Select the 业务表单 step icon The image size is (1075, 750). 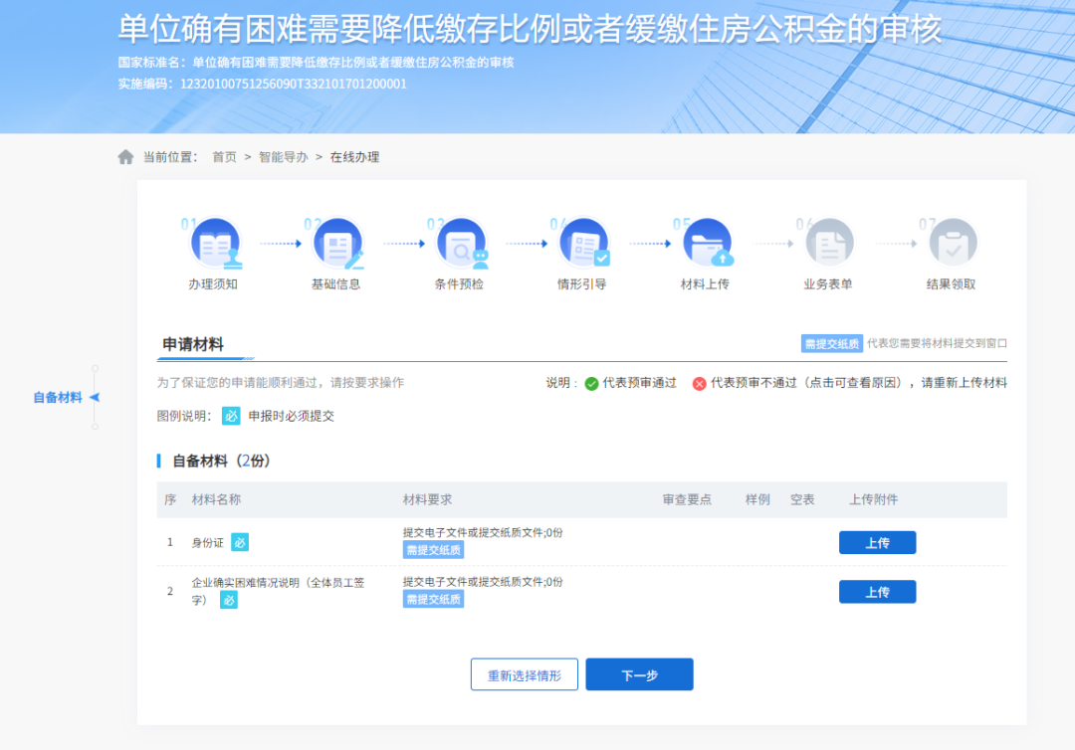(x=829, y=244)
